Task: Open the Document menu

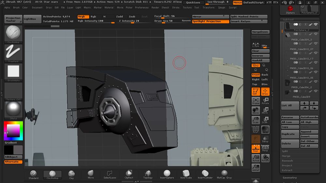Action: 37,7
